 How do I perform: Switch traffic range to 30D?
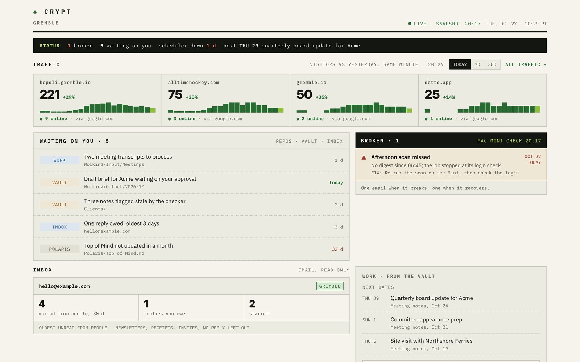click(x=492, y=64)
